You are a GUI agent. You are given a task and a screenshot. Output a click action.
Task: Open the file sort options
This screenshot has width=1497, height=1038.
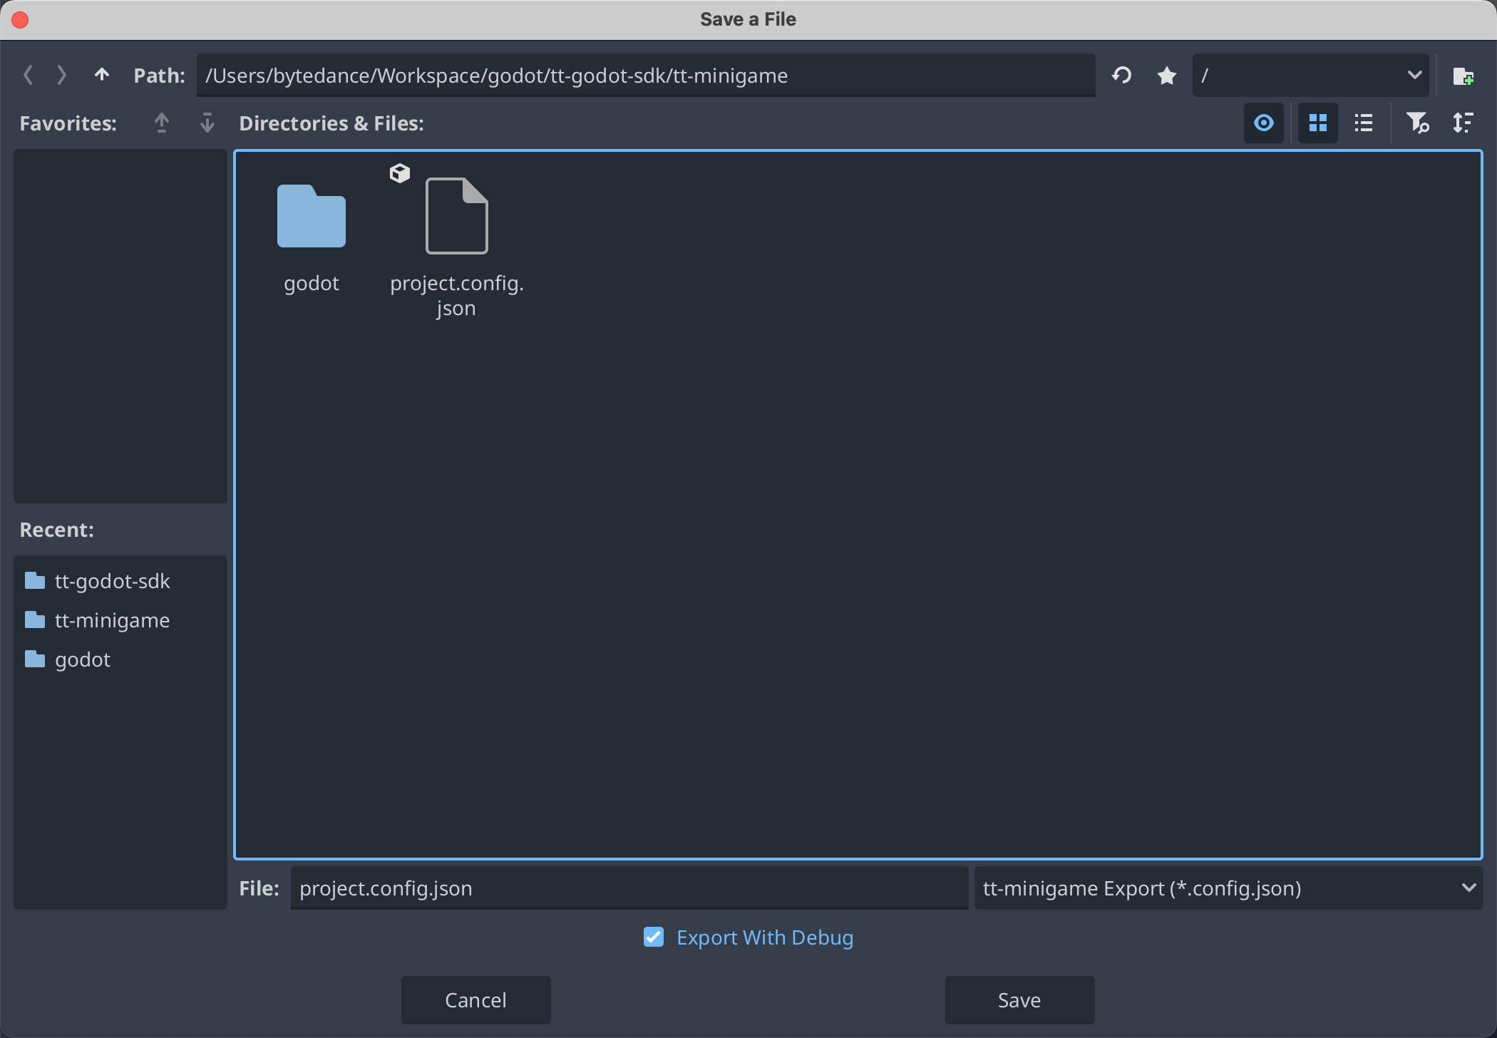point(1463,123)
